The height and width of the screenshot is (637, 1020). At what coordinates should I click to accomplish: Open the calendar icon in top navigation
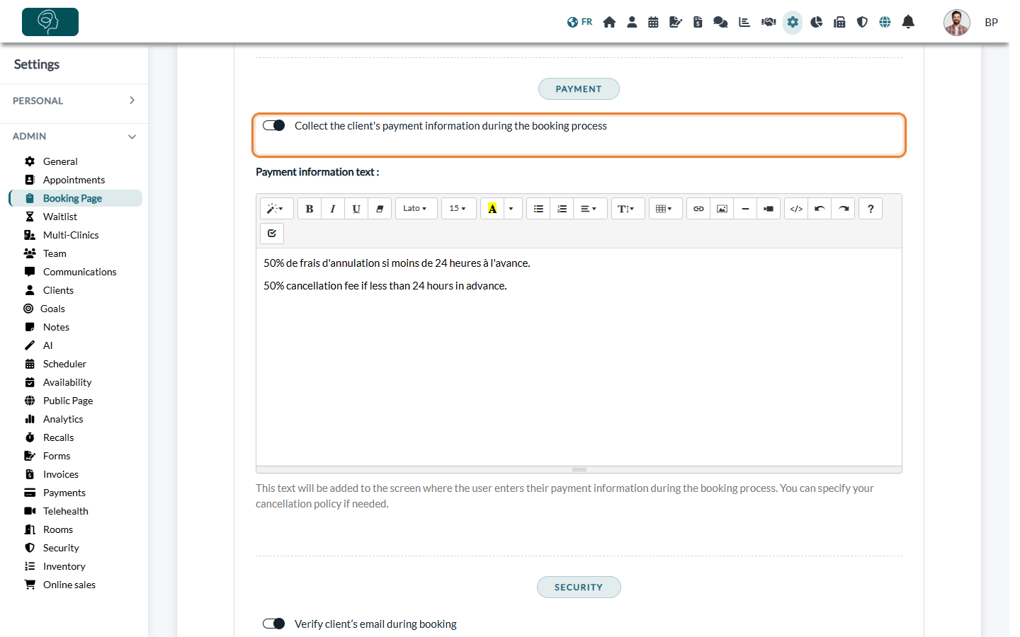tap(653, 22)
